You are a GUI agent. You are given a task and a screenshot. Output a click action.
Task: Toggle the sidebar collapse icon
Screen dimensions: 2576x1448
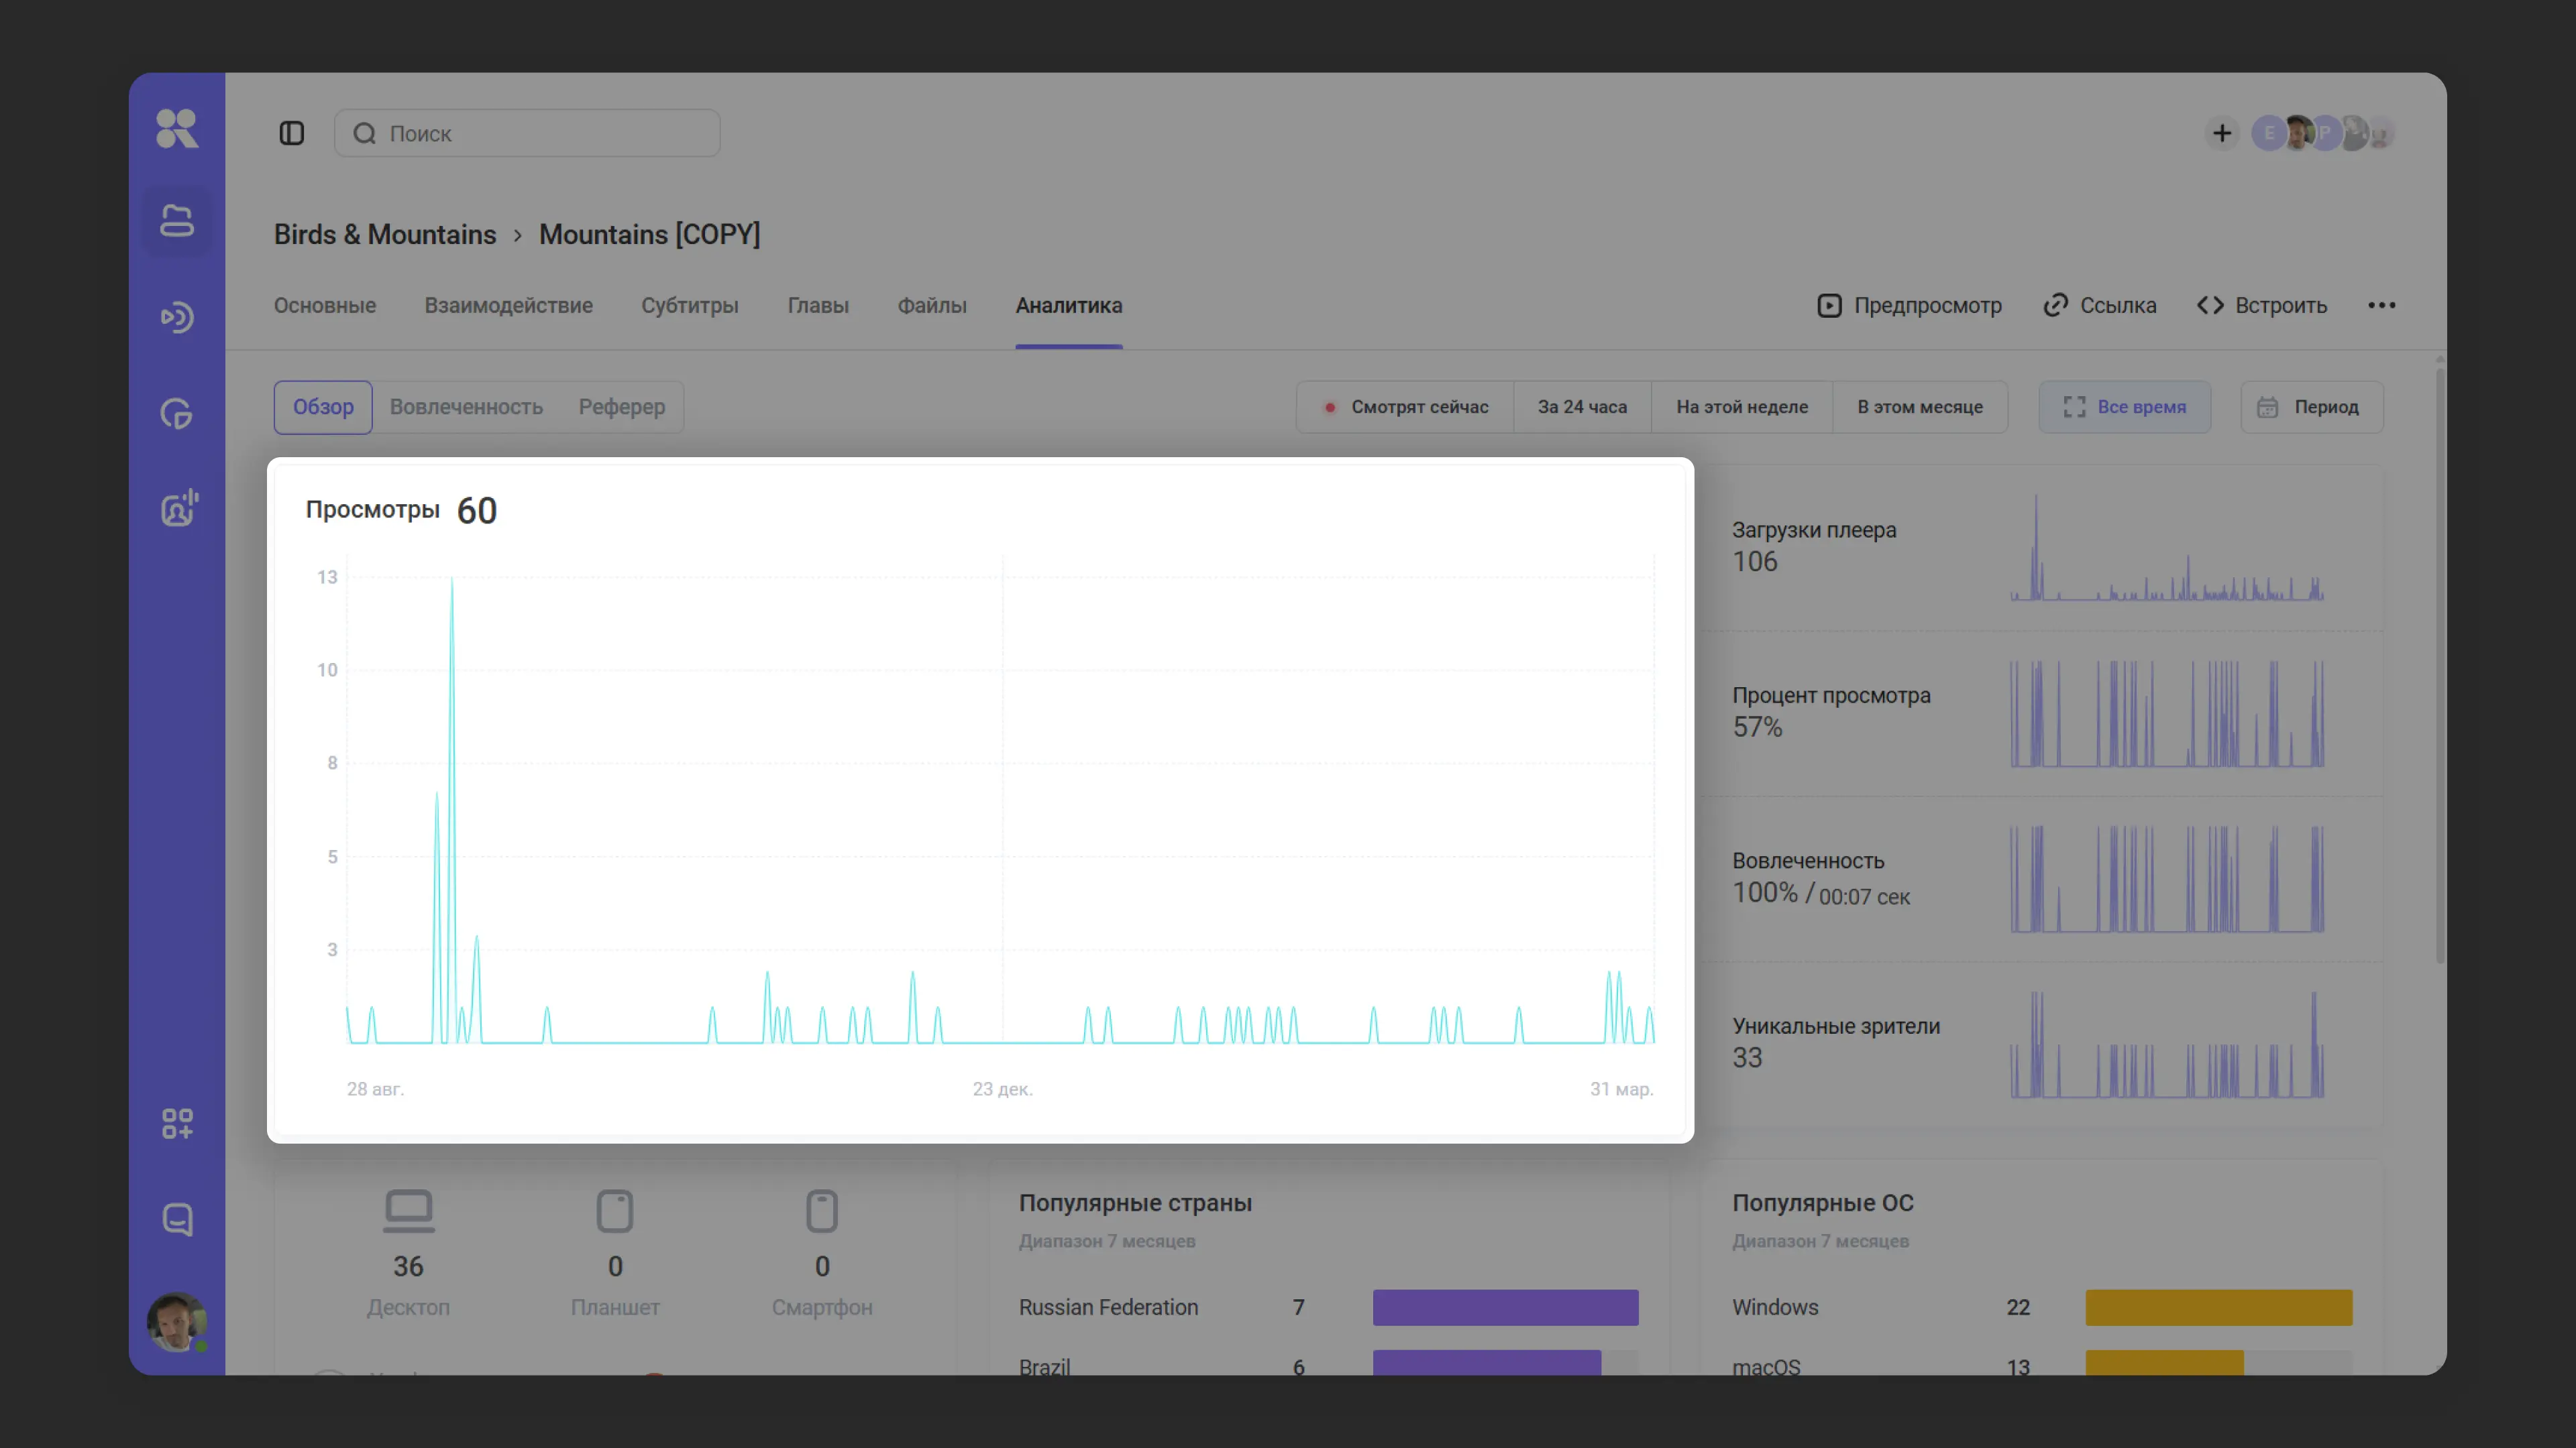pos(291,133)
